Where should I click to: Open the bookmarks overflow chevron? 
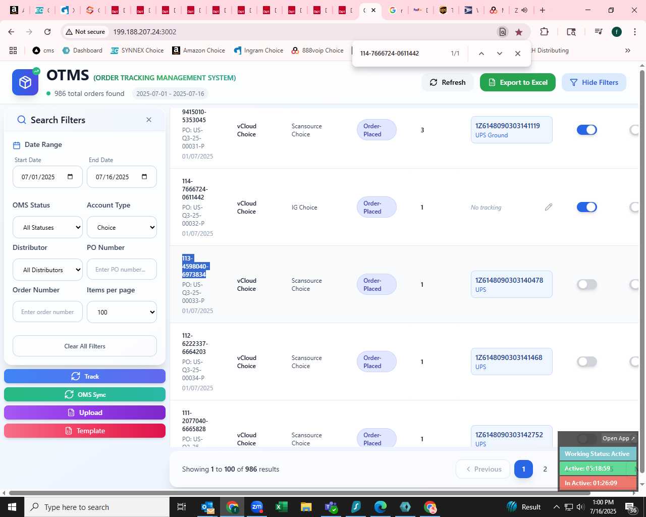click(628, 50)
